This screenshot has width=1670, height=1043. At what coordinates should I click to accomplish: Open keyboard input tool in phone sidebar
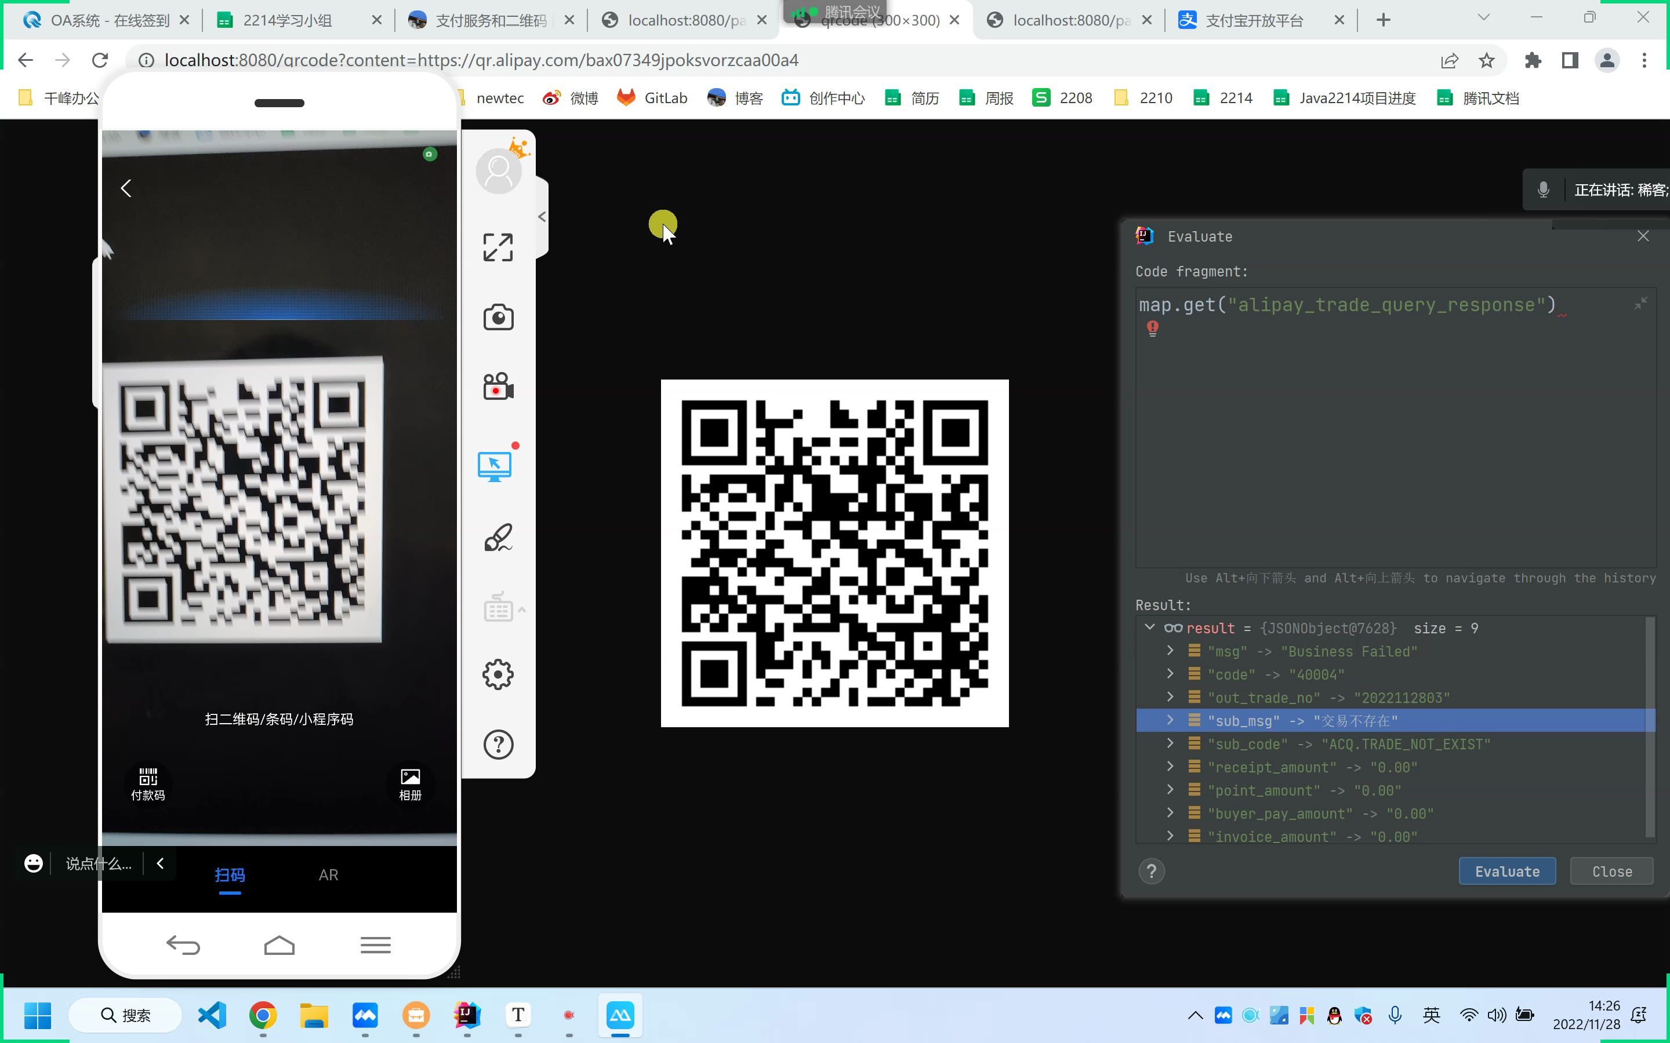click(498, 608)
